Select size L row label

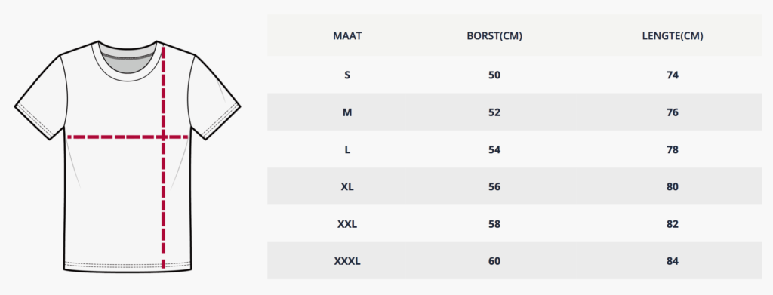click(347, 149)
